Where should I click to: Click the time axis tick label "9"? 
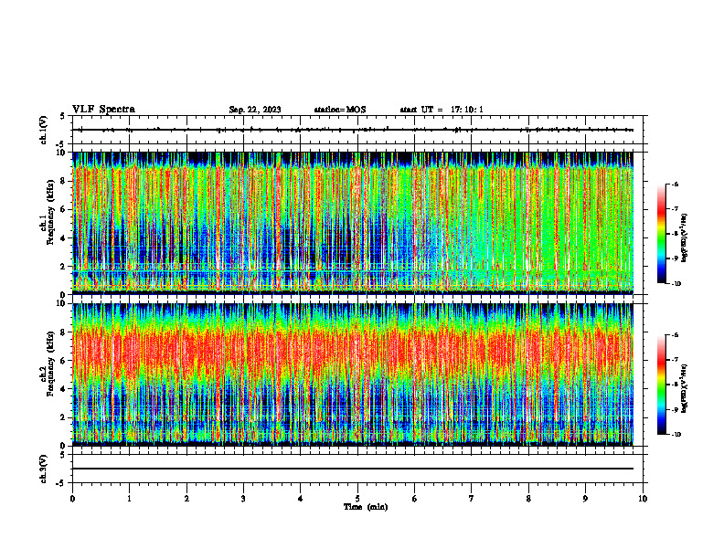(x=585, y=499)
